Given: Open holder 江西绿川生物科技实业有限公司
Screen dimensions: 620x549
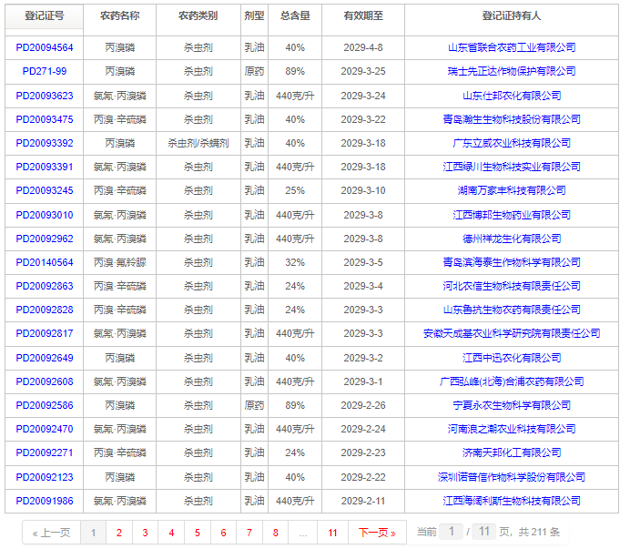Looking at the screenshot, I should (512, 168).
